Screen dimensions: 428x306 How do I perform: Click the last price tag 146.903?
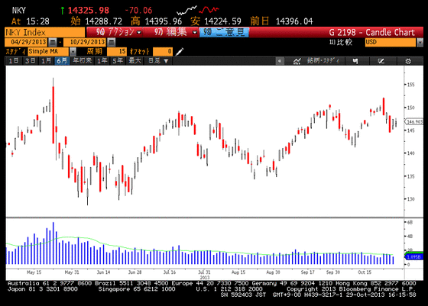click(x=414, y=122)
